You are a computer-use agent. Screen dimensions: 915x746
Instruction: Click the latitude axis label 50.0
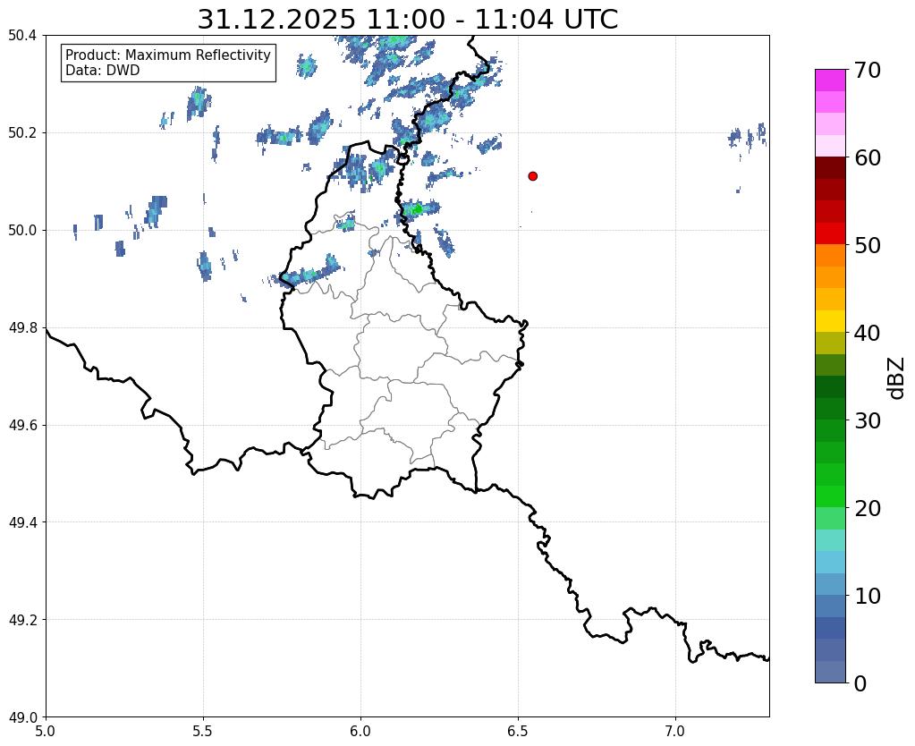coord(22,230)
